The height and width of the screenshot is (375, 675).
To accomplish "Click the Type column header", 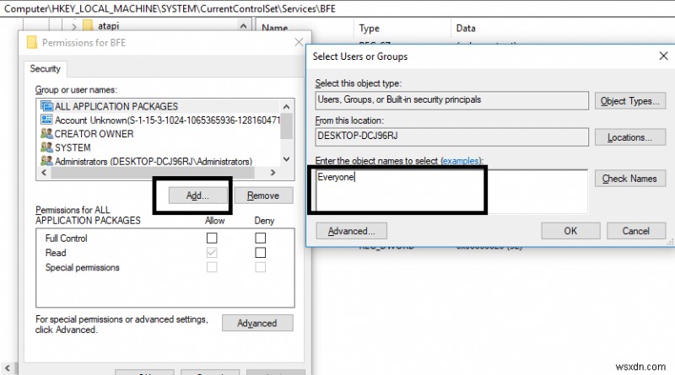I will click(370, 29).
